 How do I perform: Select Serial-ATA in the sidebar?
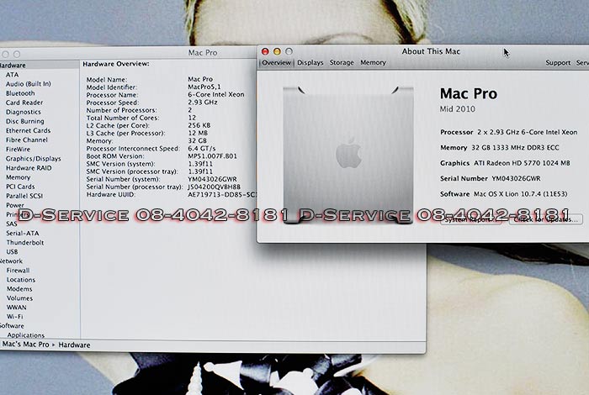click(x=22, y=234)
